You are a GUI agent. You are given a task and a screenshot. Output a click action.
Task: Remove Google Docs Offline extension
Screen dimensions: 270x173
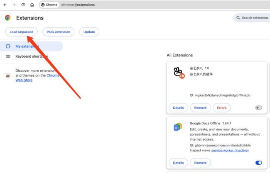pyautogui.click(x=200, y=163)
